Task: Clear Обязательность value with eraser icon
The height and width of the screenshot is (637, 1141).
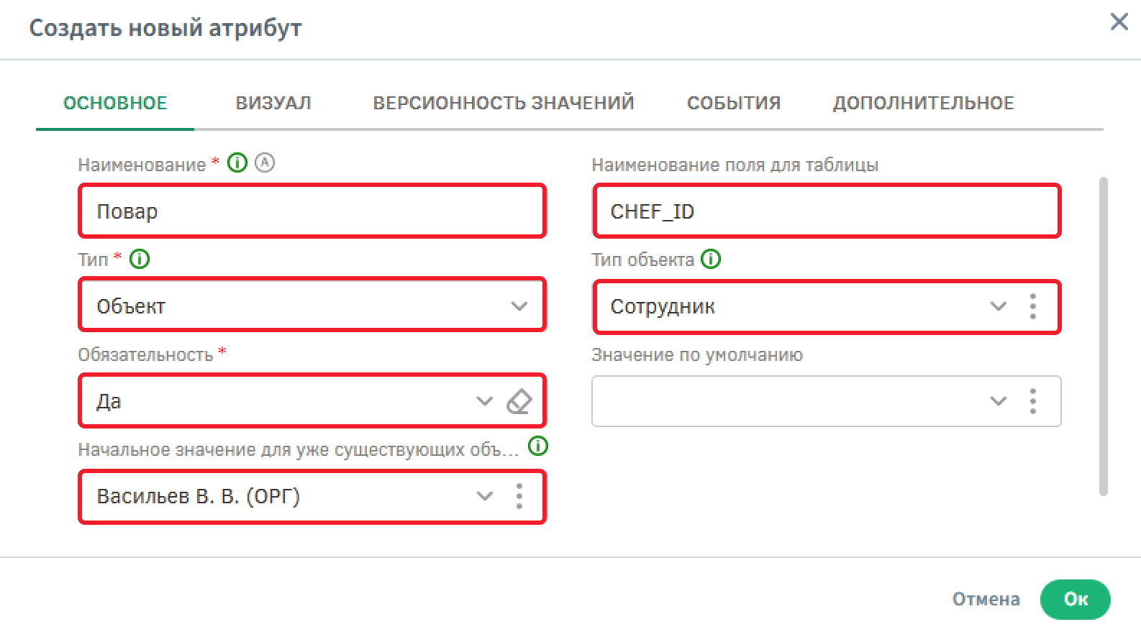Action: pos(519,401)
